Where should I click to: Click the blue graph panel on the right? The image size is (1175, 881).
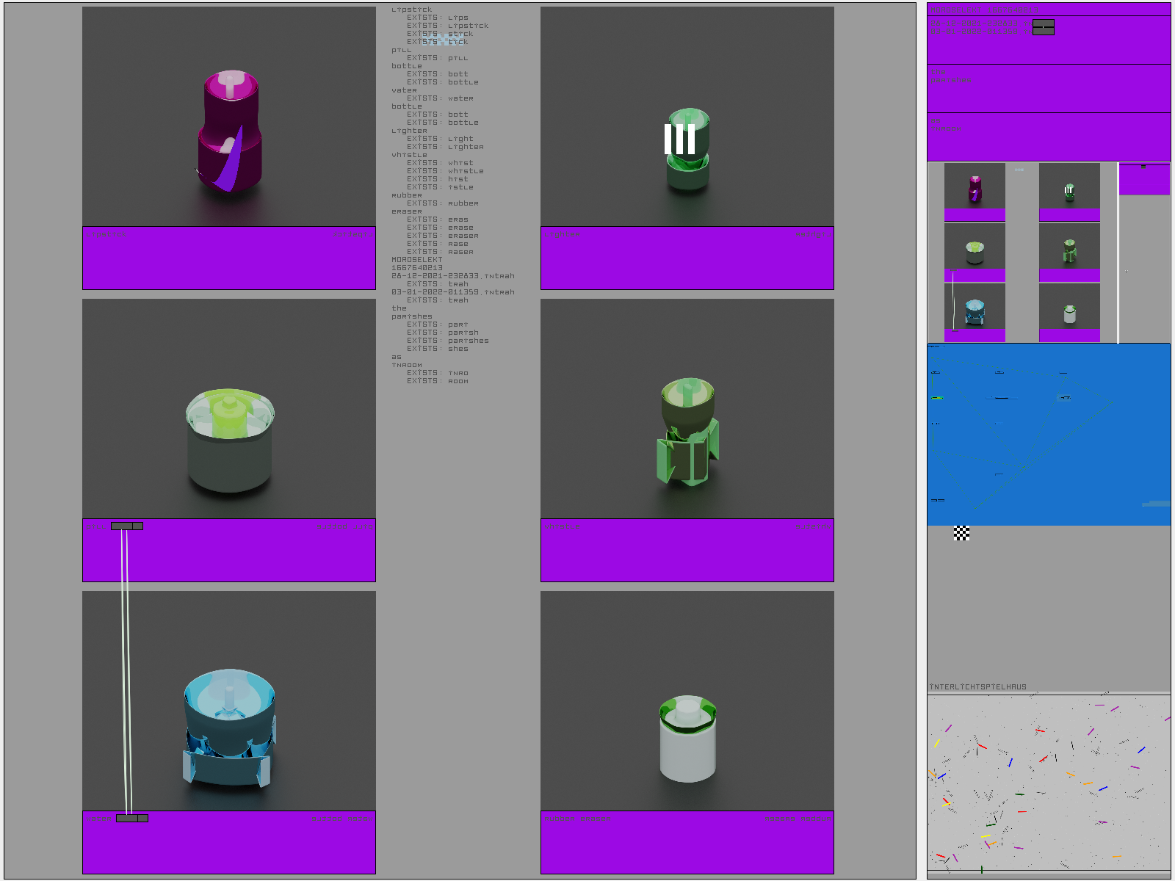[x=1049, y=435]
